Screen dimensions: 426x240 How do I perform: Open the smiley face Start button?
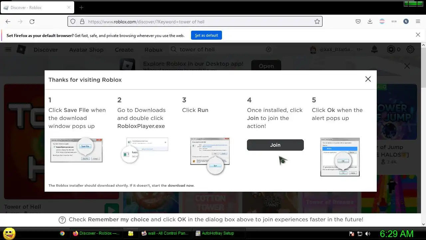click(x=9, y=233)
